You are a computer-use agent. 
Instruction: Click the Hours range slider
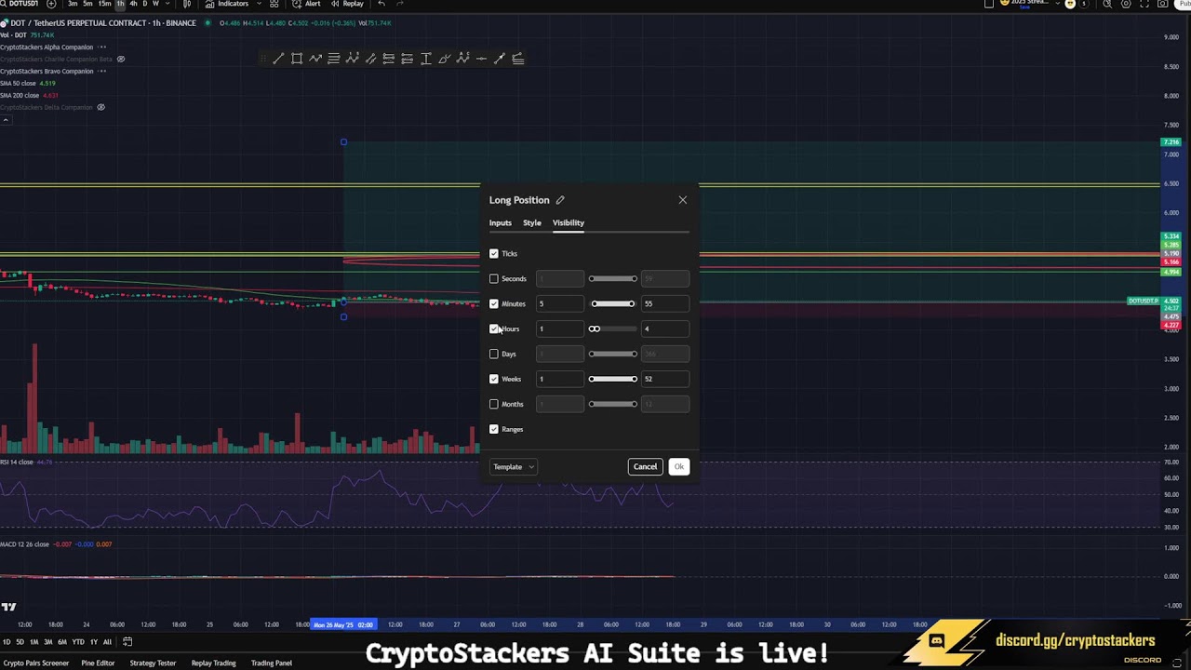(613, 328)
